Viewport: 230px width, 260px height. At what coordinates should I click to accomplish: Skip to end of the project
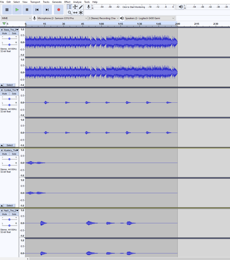[x=47, y=10]
